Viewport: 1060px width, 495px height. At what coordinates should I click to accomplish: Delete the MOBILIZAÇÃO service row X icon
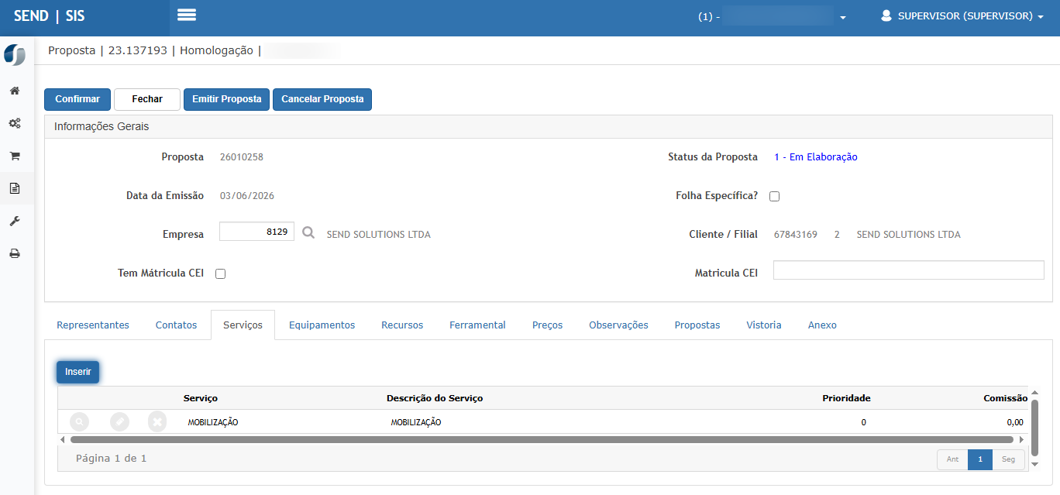(x=157, y=421)
